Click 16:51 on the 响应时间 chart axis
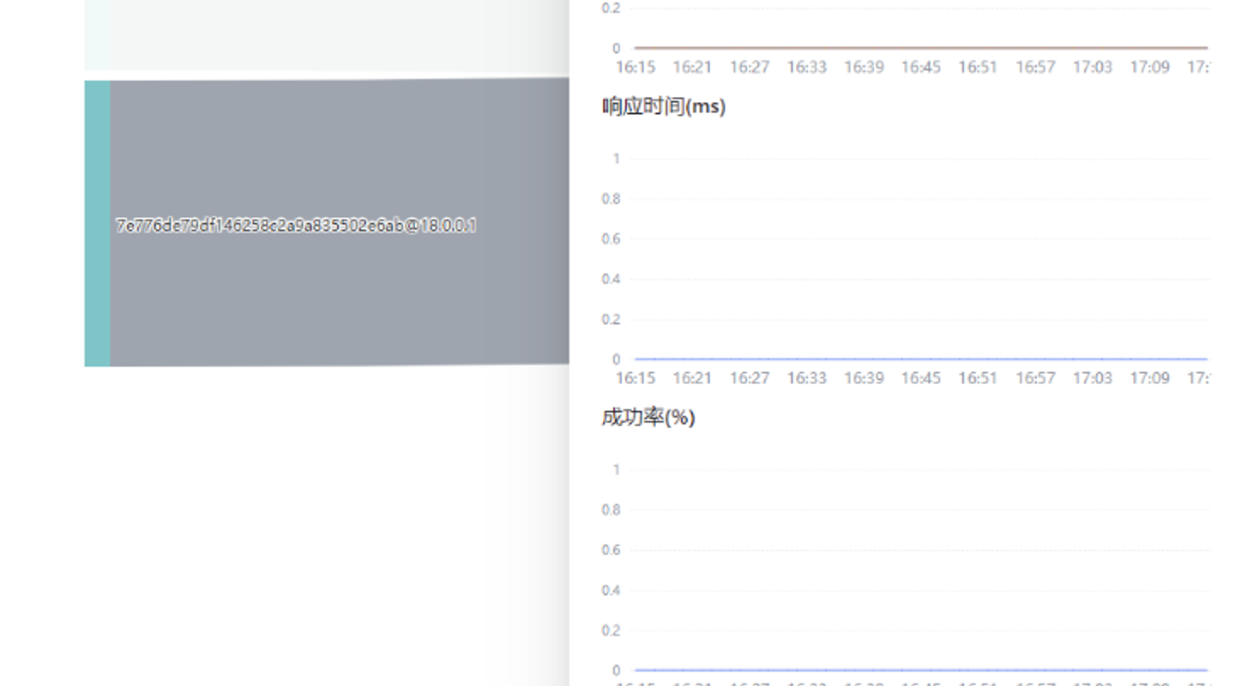Viewport: 1235px width, 686px height. tap(978, 378)
